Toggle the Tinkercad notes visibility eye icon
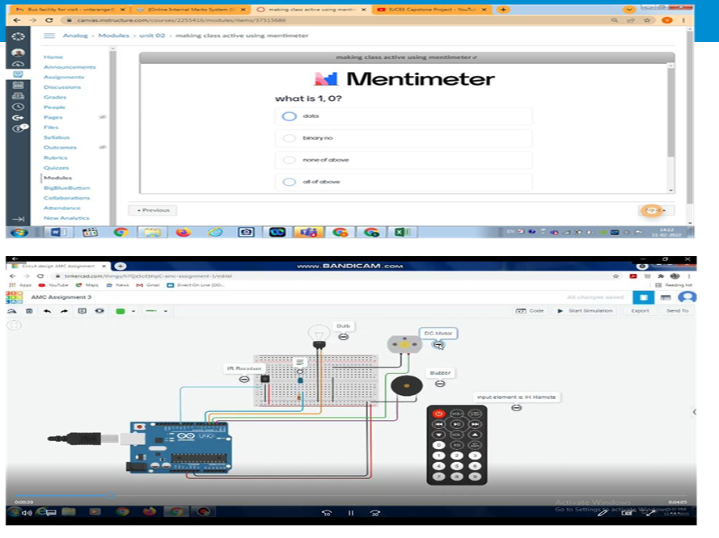This screenshot has height=538, width=719. 99,311
